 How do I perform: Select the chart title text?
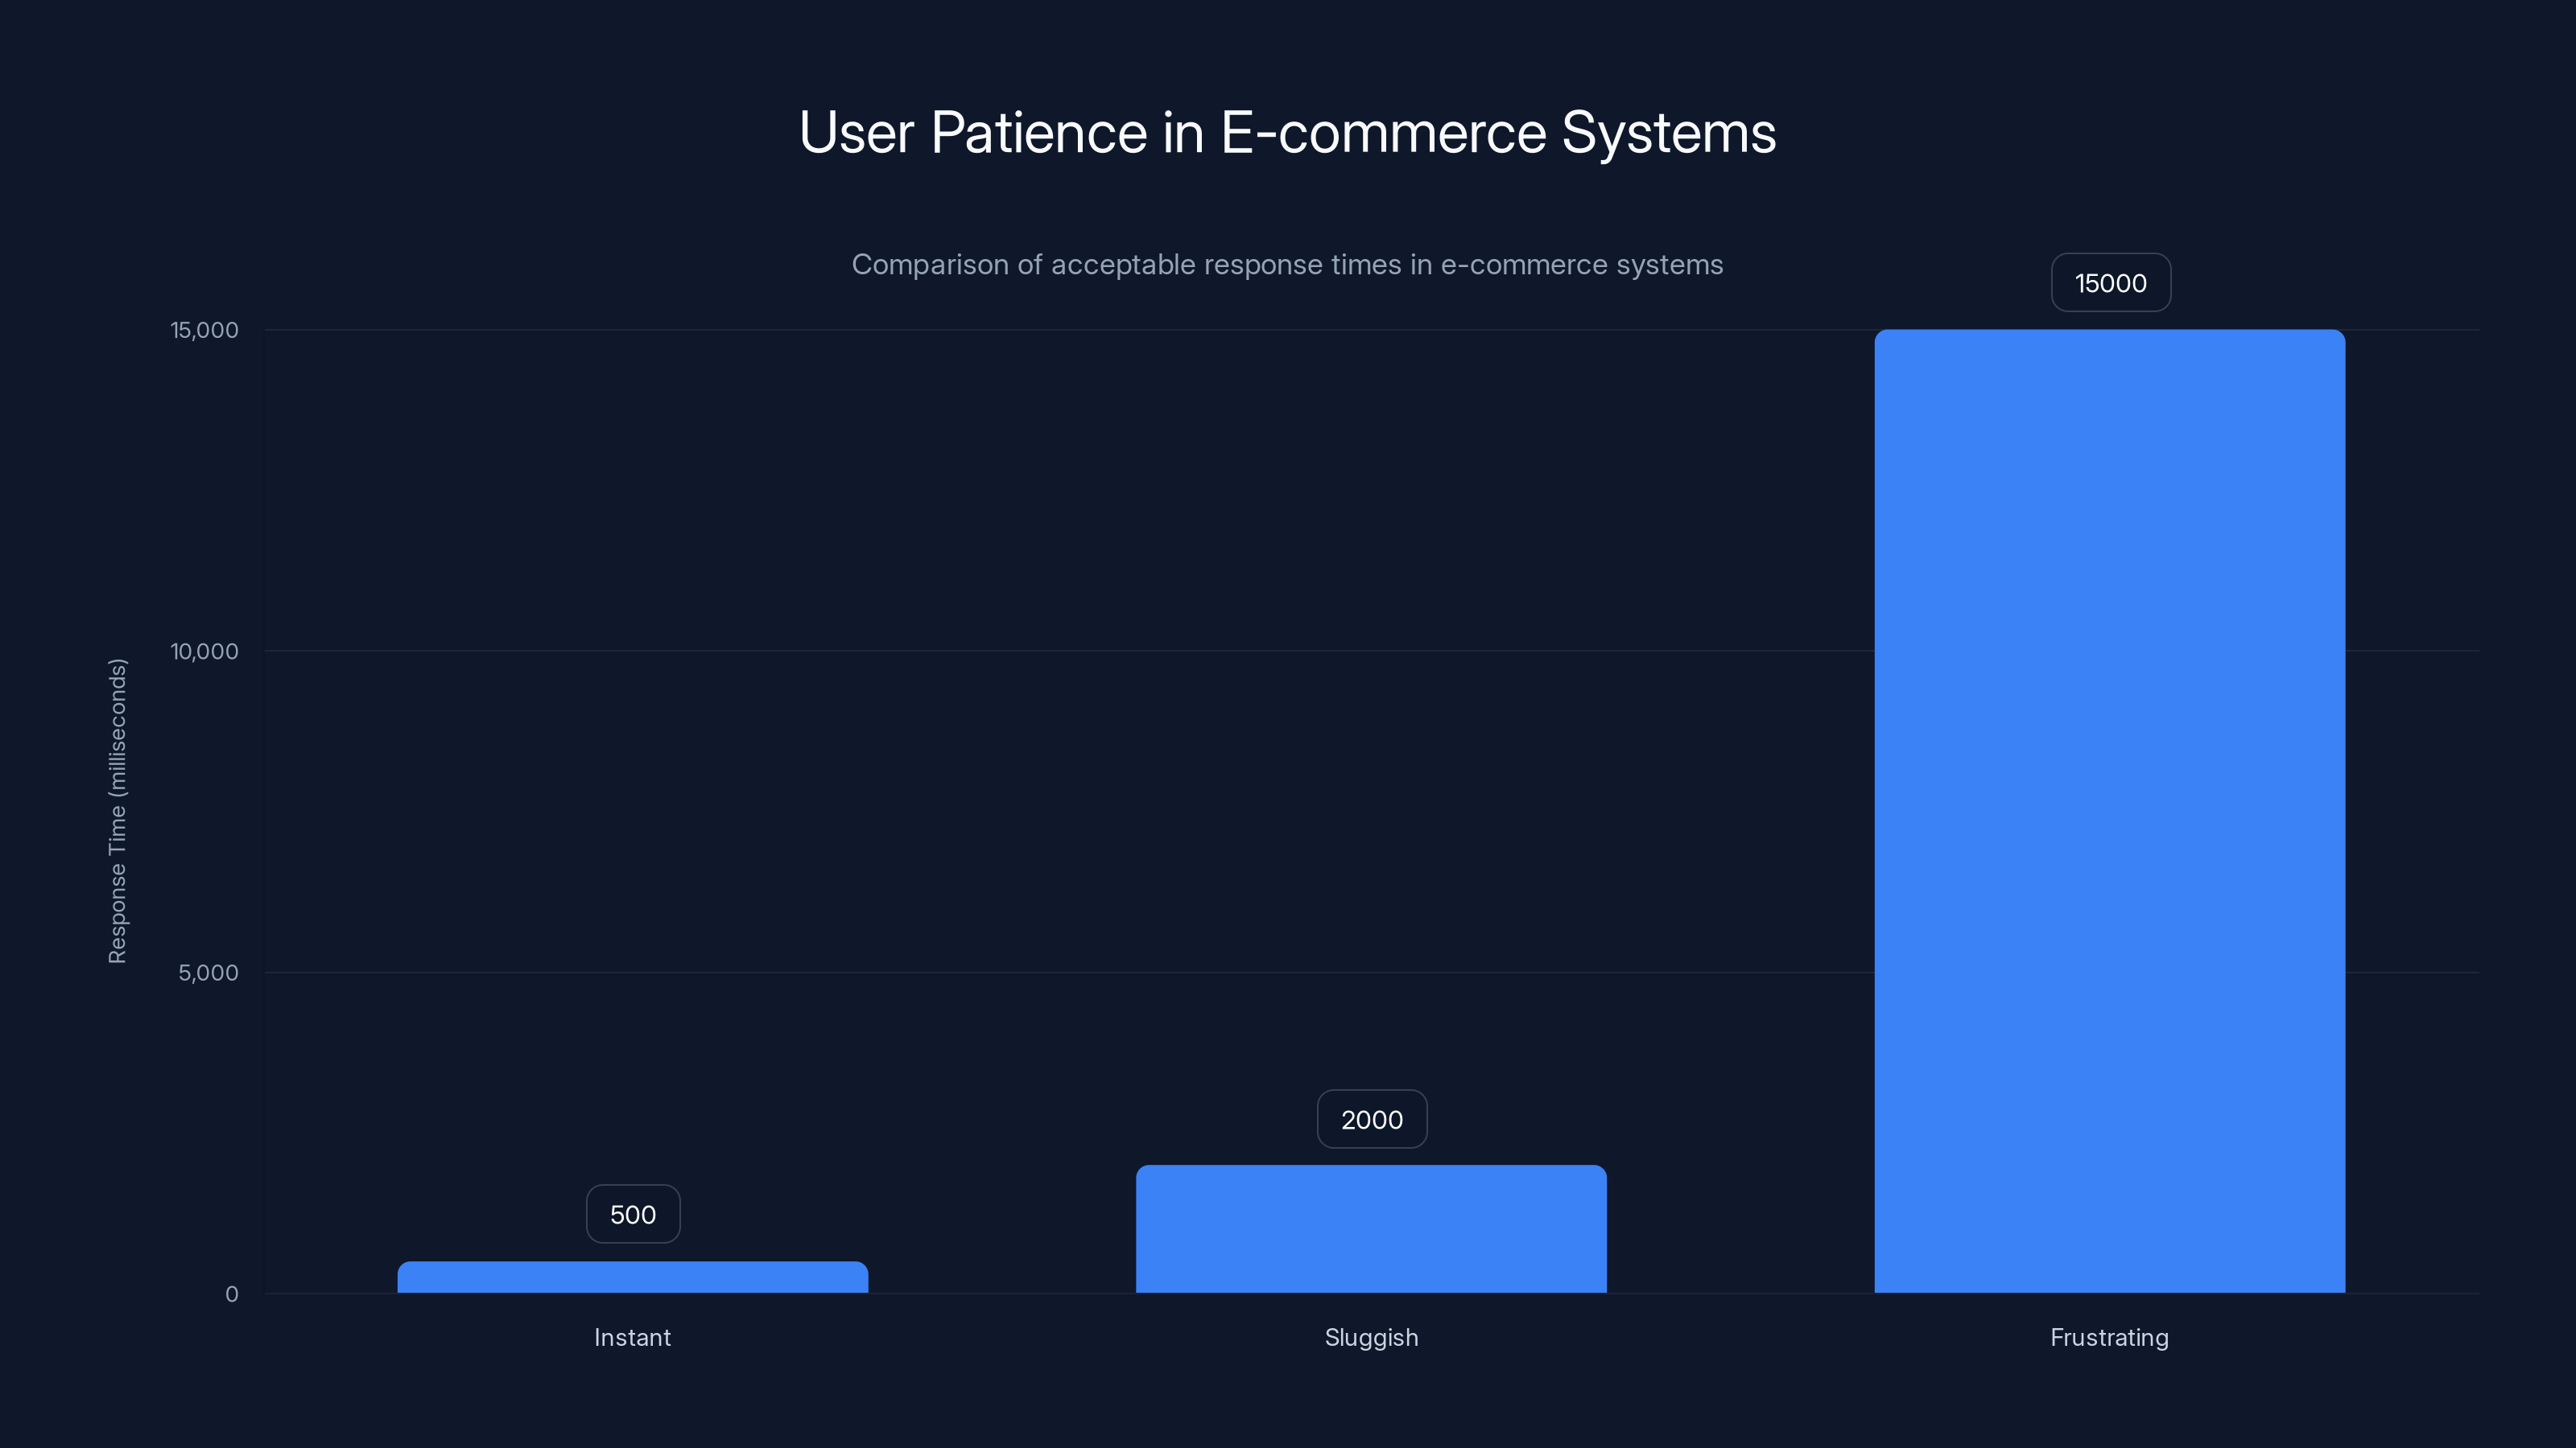[x=1288, y=131]
